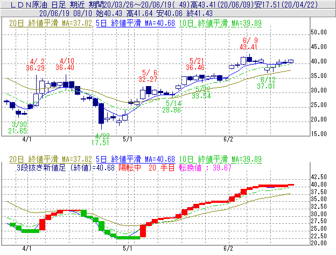Click the upper chart 5/1 date label

pyautogui.click(x=128, y=139)
